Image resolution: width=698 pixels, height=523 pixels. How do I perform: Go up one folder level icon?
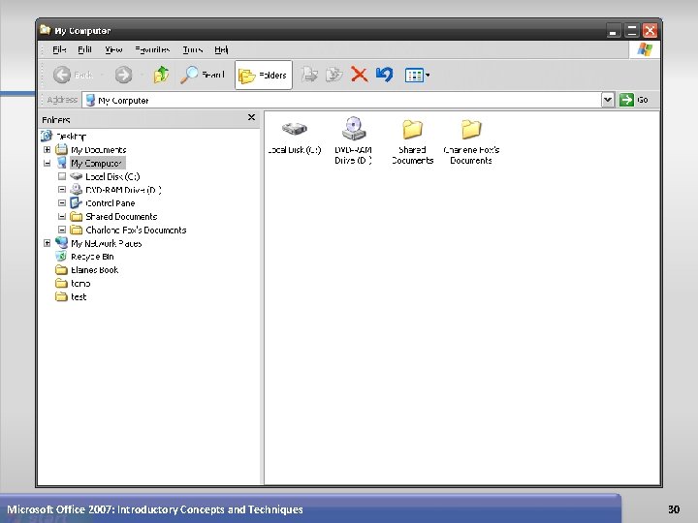[161, 75]
